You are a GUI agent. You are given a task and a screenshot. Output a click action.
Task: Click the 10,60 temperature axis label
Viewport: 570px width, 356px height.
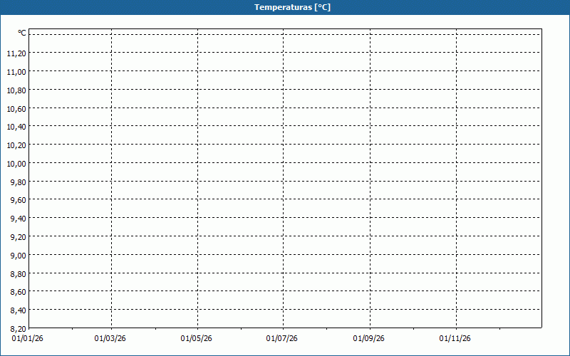pos(16,109)
